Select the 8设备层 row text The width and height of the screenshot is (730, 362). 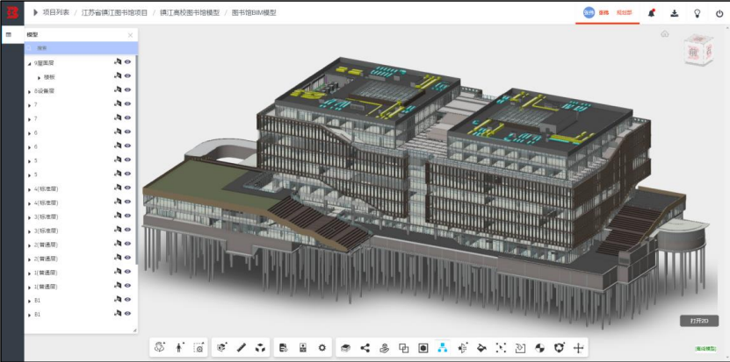point(44,91)
